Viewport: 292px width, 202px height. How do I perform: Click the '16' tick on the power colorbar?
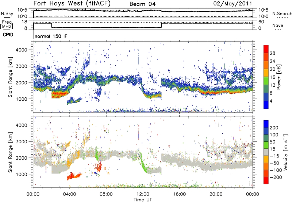272,77
